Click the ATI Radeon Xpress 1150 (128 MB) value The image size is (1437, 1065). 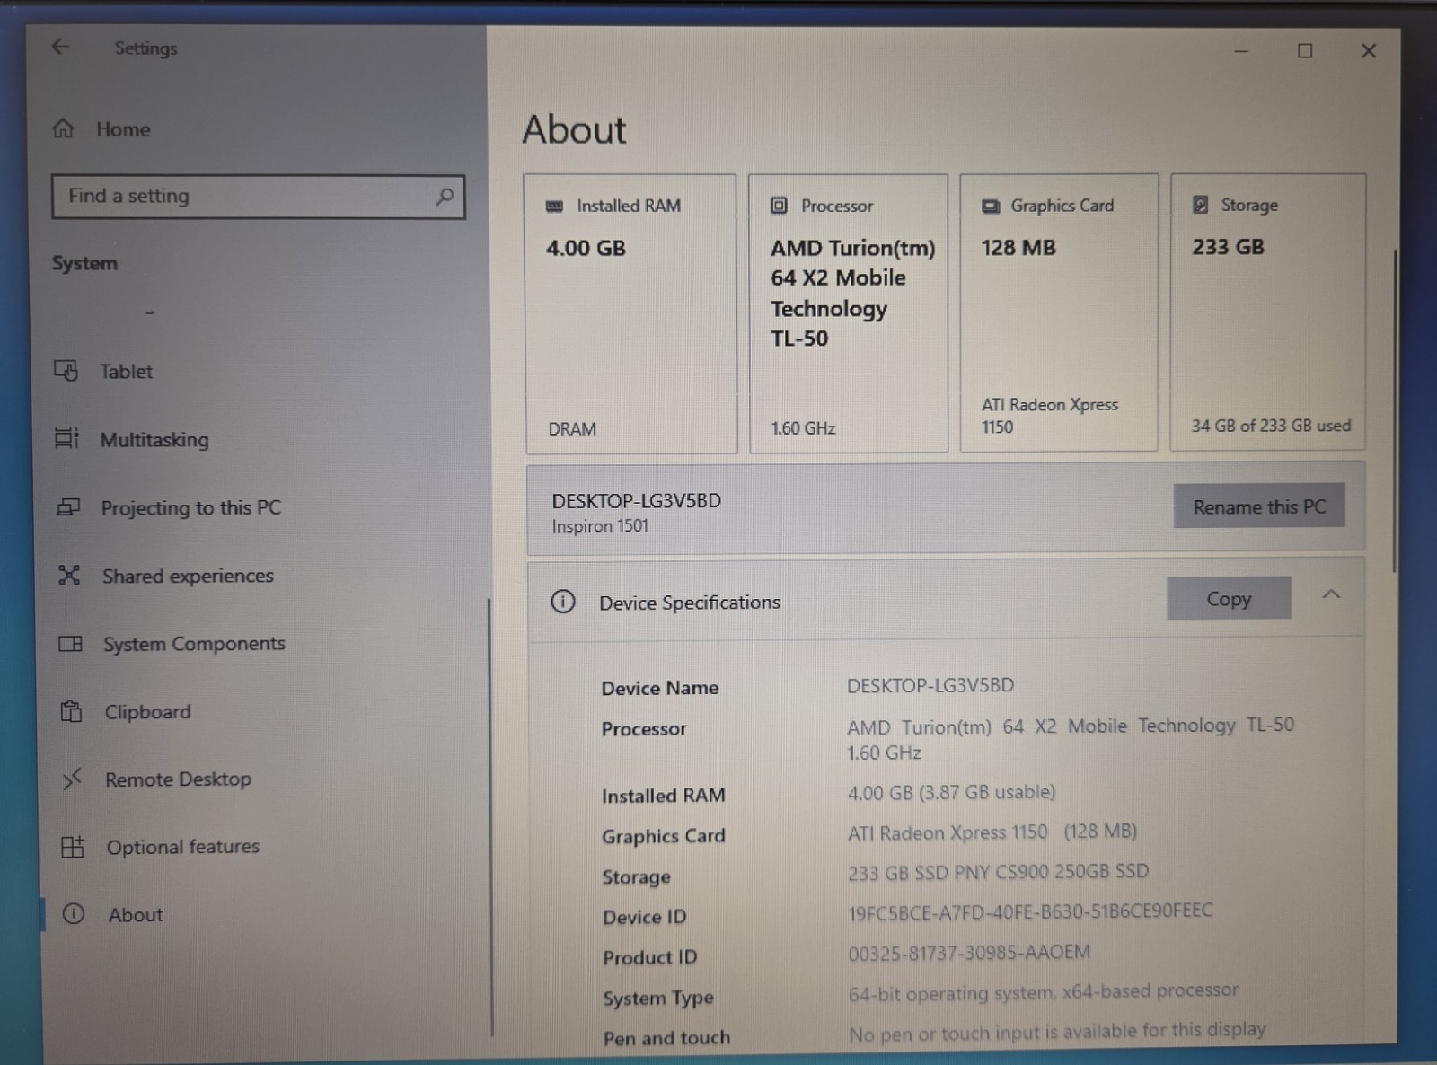pyautogui.click(x=992, y=832)
